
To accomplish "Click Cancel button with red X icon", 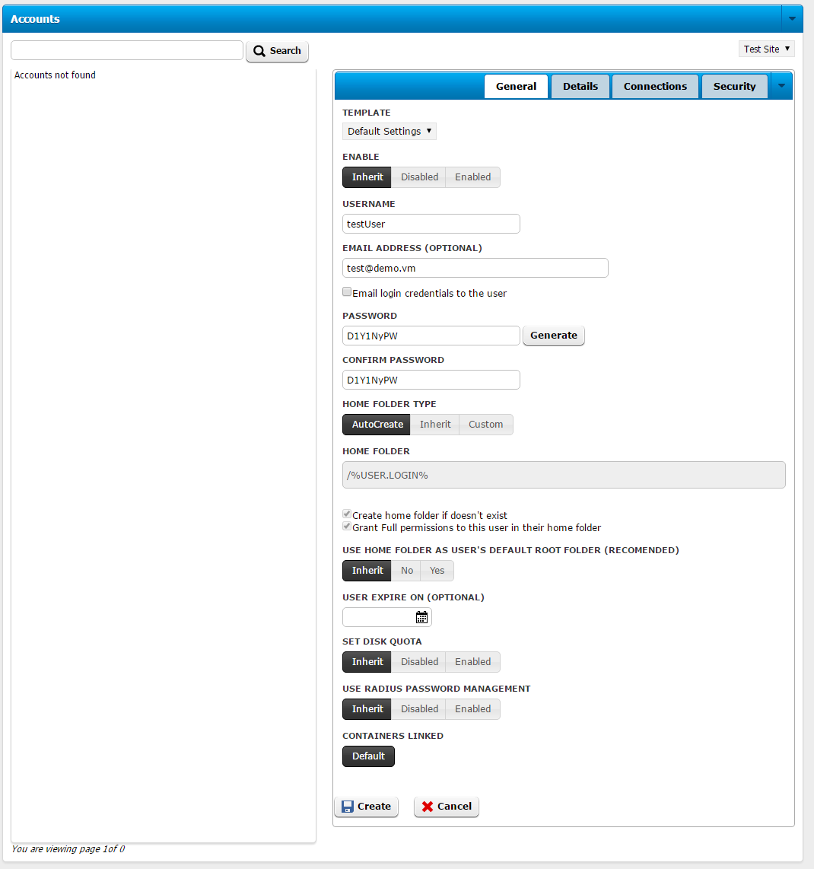I will 447,807.
